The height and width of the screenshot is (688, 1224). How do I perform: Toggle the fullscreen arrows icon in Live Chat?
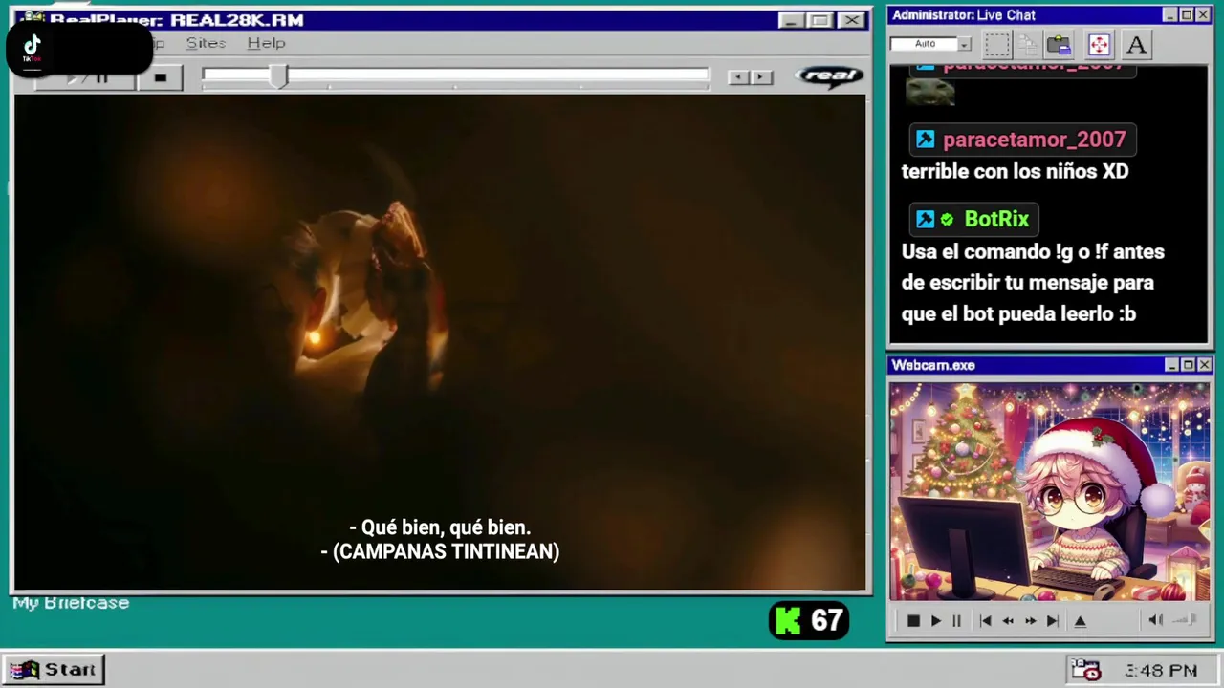point(1099,44)
